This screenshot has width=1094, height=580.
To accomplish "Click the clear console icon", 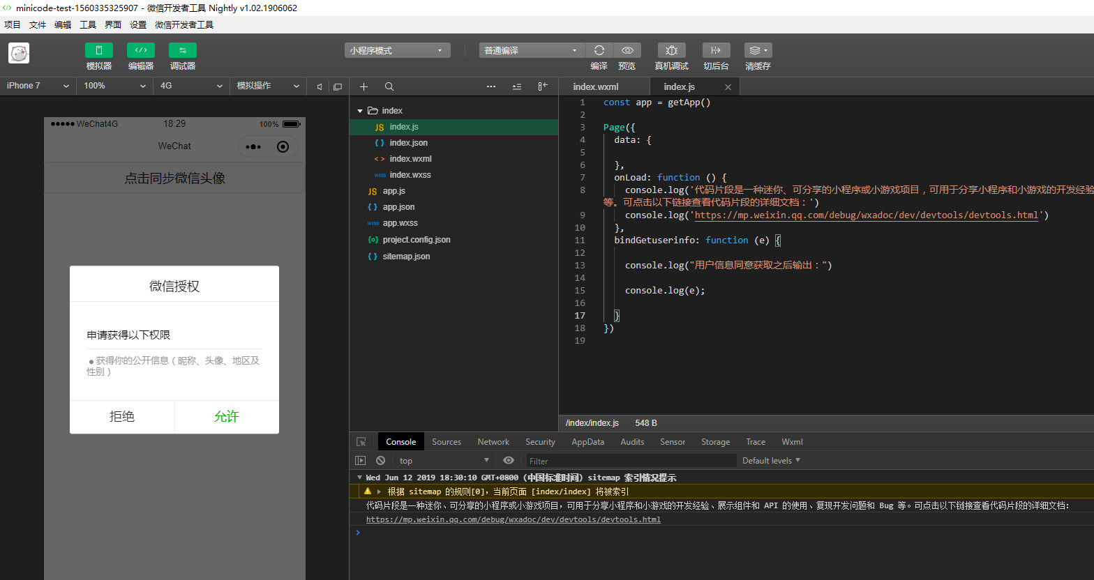I will [380, 461].
